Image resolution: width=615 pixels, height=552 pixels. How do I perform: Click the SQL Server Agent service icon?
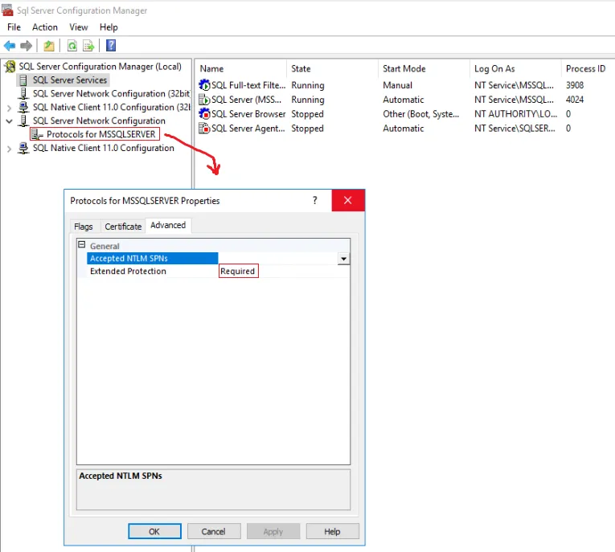(204, 129)
